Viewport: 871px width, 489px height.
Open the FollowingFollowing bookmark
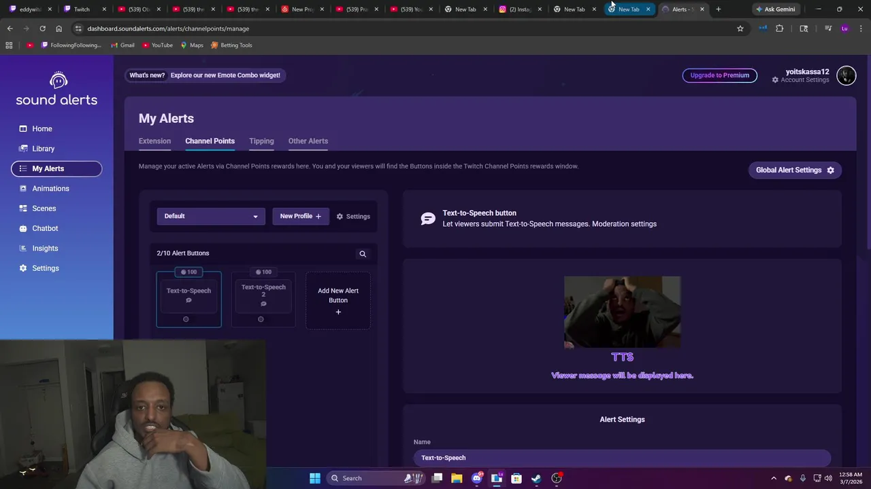click(71, 45)
